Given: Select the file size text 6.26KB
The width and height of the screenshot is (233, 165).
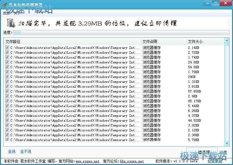Looking at the screenshot, I should [193, 111].
